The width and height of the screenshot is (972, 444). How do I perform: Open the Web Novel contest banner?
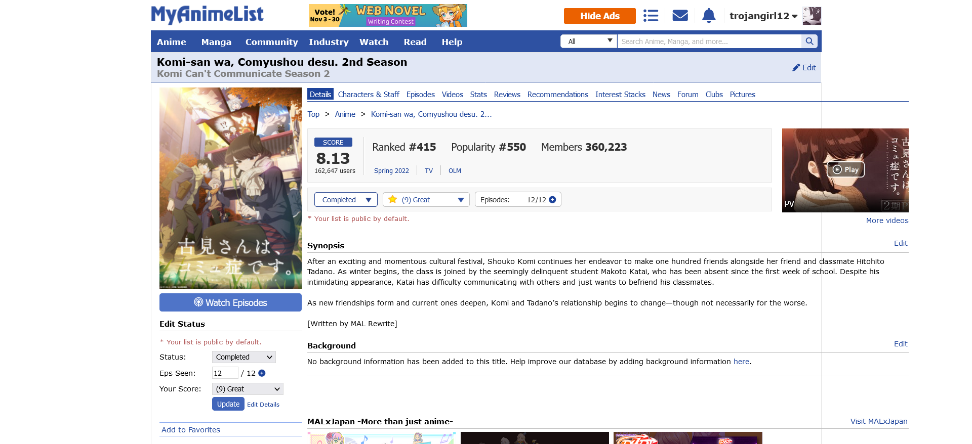[388, 15]
